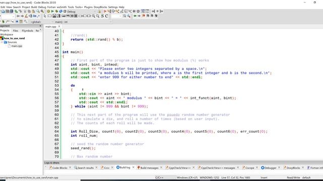Close the main.cpp editor tab

point(59,27)
